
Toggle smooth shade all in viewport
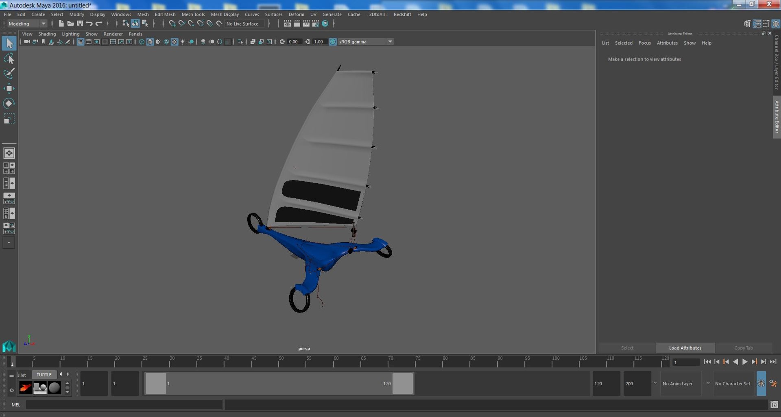tap(150, 42)
